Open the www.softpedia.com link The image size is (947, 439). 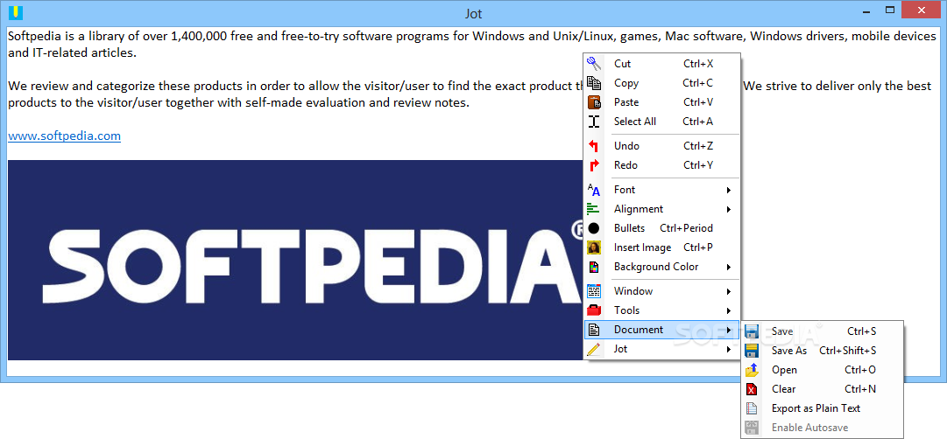[64, 136]
